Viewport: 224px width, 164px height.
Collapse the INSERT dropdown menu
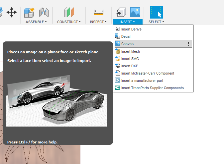(x=128, y=22)
